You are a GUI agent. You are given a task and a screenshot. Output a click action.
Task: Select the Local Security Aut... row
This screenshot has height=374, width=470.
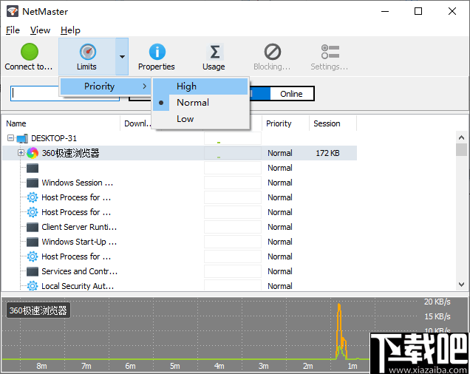click(x=180, y=286)
